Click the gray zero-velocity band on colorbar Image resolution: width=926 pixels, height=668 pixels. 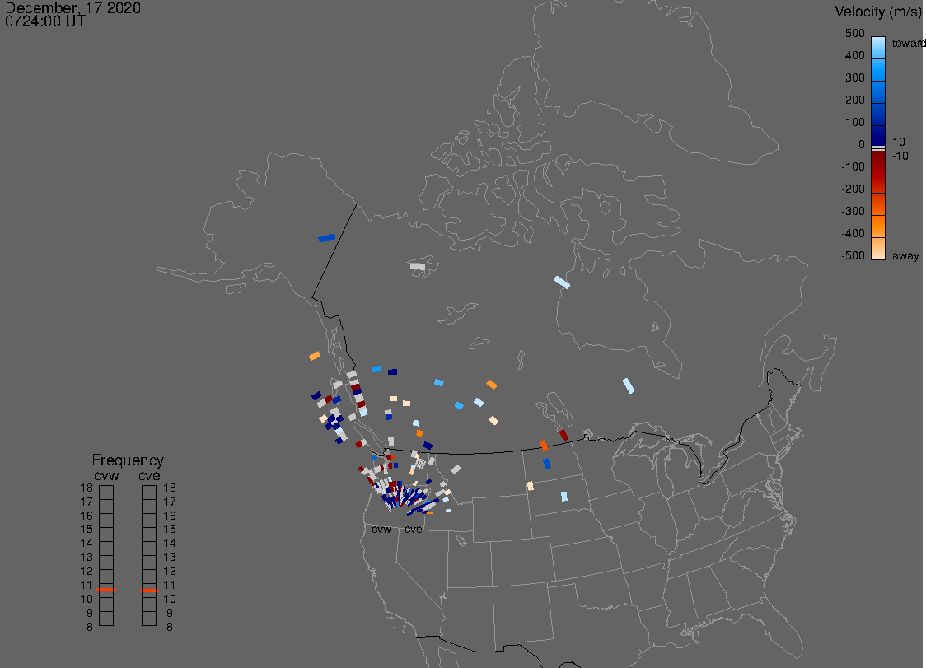tap(878, 148)
